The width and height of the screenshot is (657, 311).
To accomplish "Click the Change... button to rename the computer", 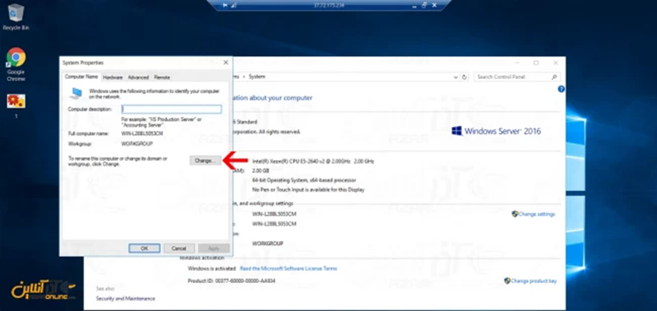I will (x=205, y=161).
